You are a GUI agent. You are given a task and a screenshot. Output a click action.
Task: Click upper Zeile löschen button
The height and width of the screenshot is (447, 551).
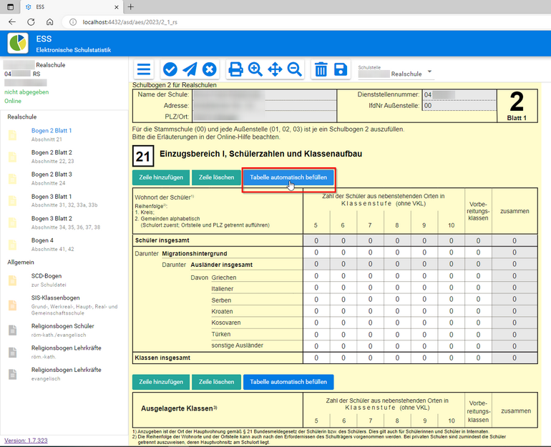pos(217,177)
